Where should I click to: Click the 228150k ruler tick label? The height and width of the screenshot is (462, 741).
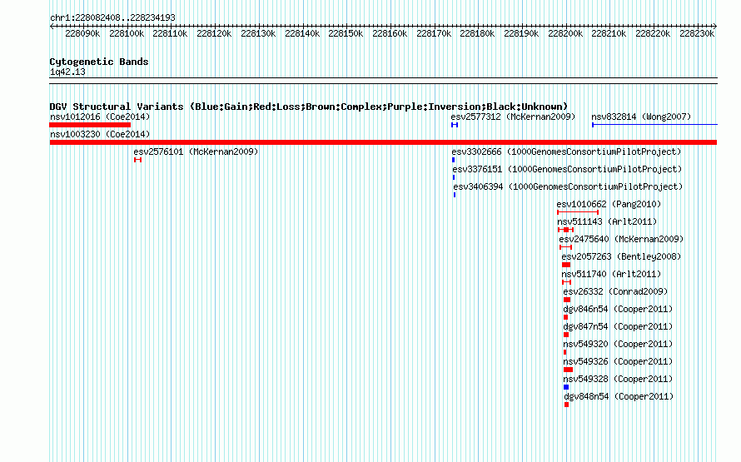click(346, 33)
